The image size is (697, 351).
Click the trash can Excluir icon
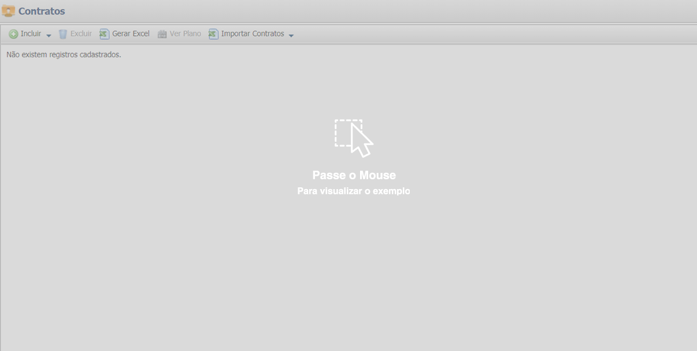pos(63,34)
